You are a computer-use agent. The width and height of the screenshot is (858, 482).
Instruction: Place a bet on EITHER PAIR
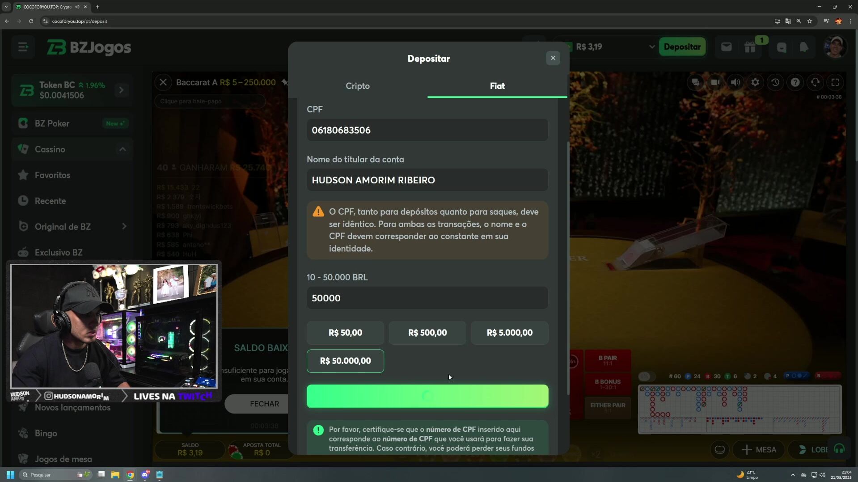coord(607,407)
